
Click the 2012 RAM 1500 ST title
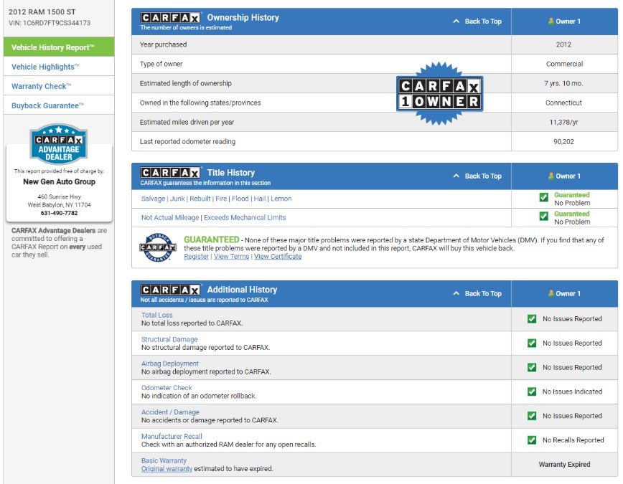42,12
